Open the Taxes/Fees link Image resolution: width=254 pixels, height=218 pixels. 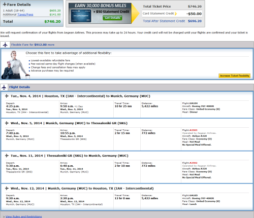click(25, 15)
